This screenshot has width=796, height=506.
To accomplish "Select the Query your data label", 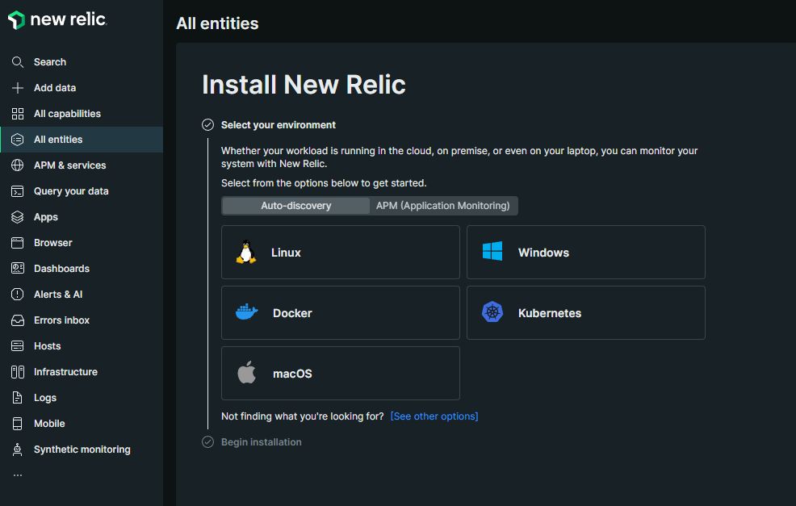I will click(71, 191).
